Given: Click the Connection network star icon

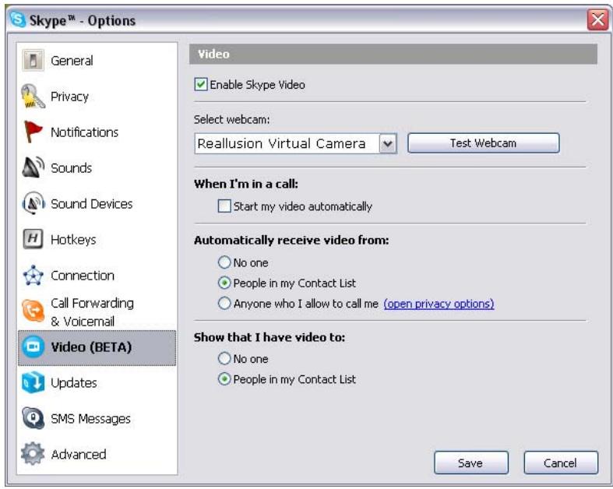Looking at the screenshot, I should pos(33,275).
